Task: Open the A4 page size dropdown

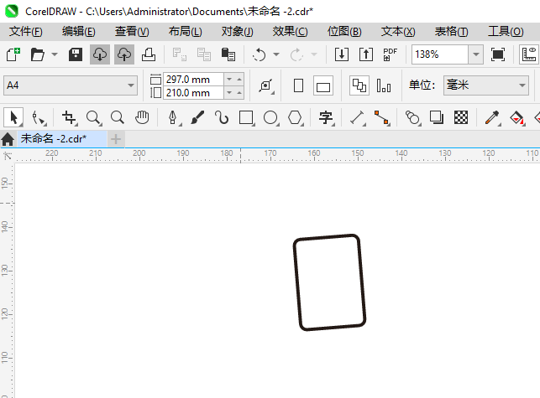Action: pyautogui.click(x=71, y=85)
